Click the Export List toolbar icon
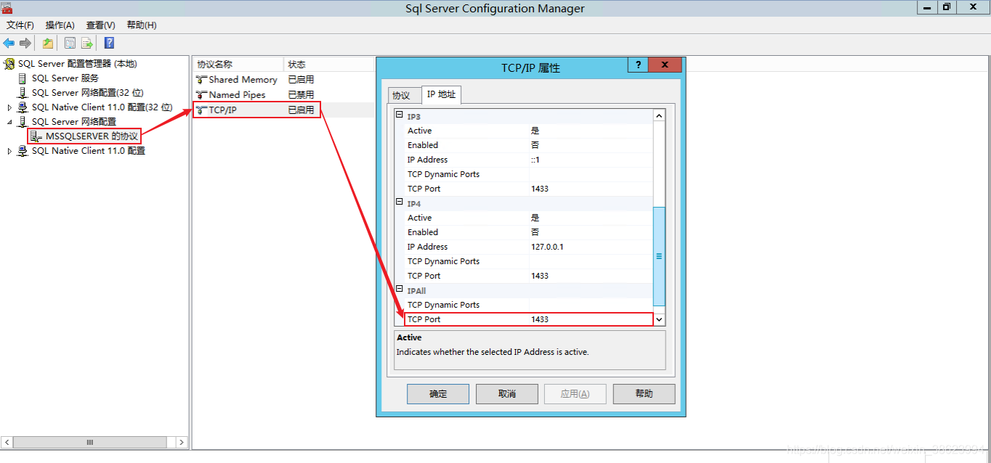The width and height of the screenshot is (991, 463). click(x=87, y=43)
